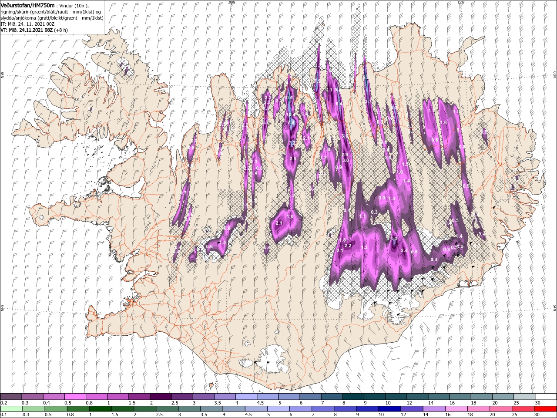557x418 pixels.
Task: Click lower legend swatch starting at 20
Action: pyautogui.click(x=500, y=409)
